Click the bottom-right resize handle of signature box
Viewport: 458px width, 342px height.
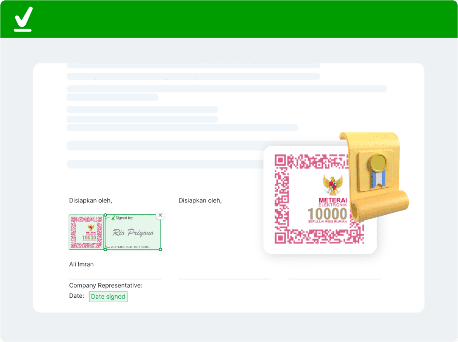[161, 249]
